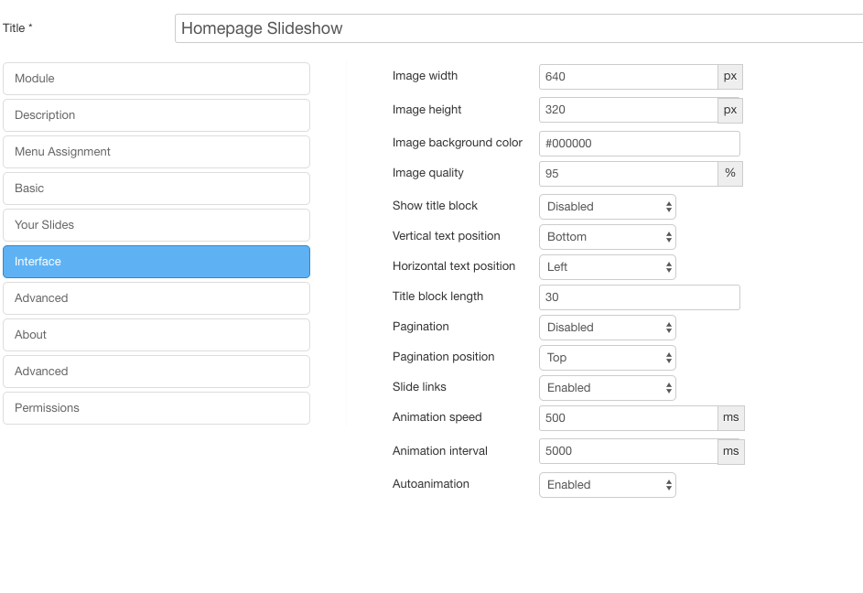This screenshot has height=593, width=863.
Task: Click the Homepage Slideshow title field
Action: [x=518, y=28]
